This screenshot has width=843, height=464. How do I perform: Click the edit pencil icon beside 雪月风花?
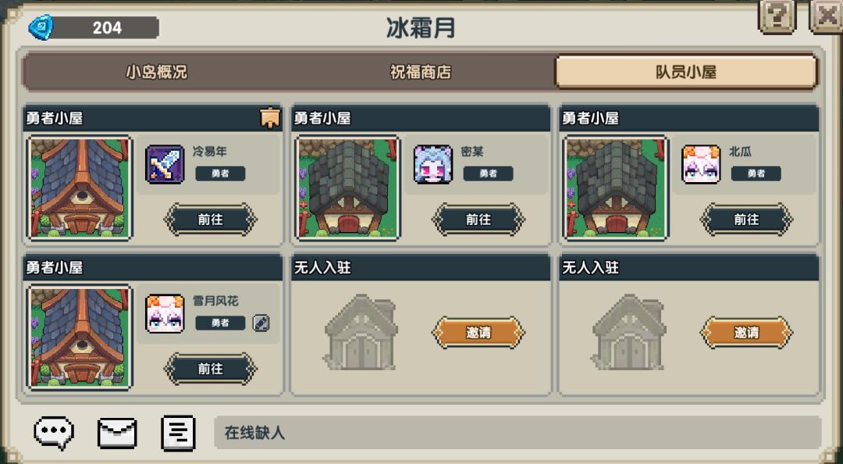point(261,323)
